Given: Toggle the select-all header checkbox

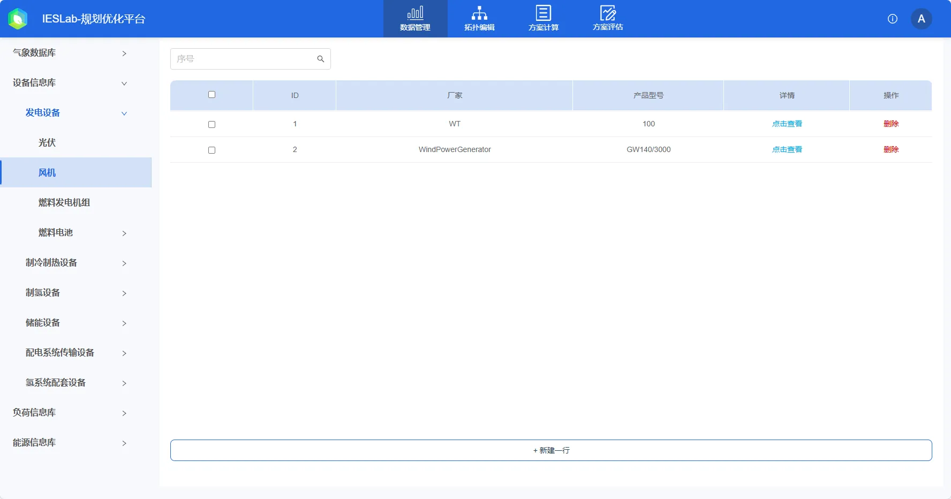Looking at the screenshot, I should pos(212,95).
